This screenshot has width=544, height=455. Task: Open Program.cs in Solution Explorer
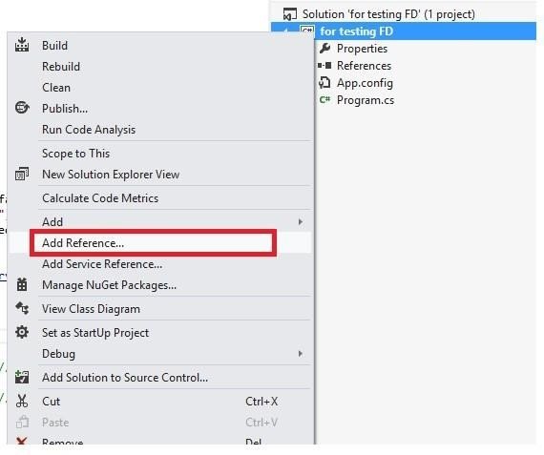point(366,100)
